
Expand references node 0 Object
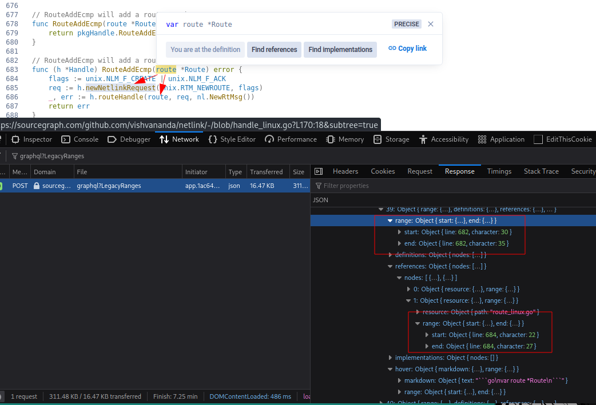(x=408, y=289)
